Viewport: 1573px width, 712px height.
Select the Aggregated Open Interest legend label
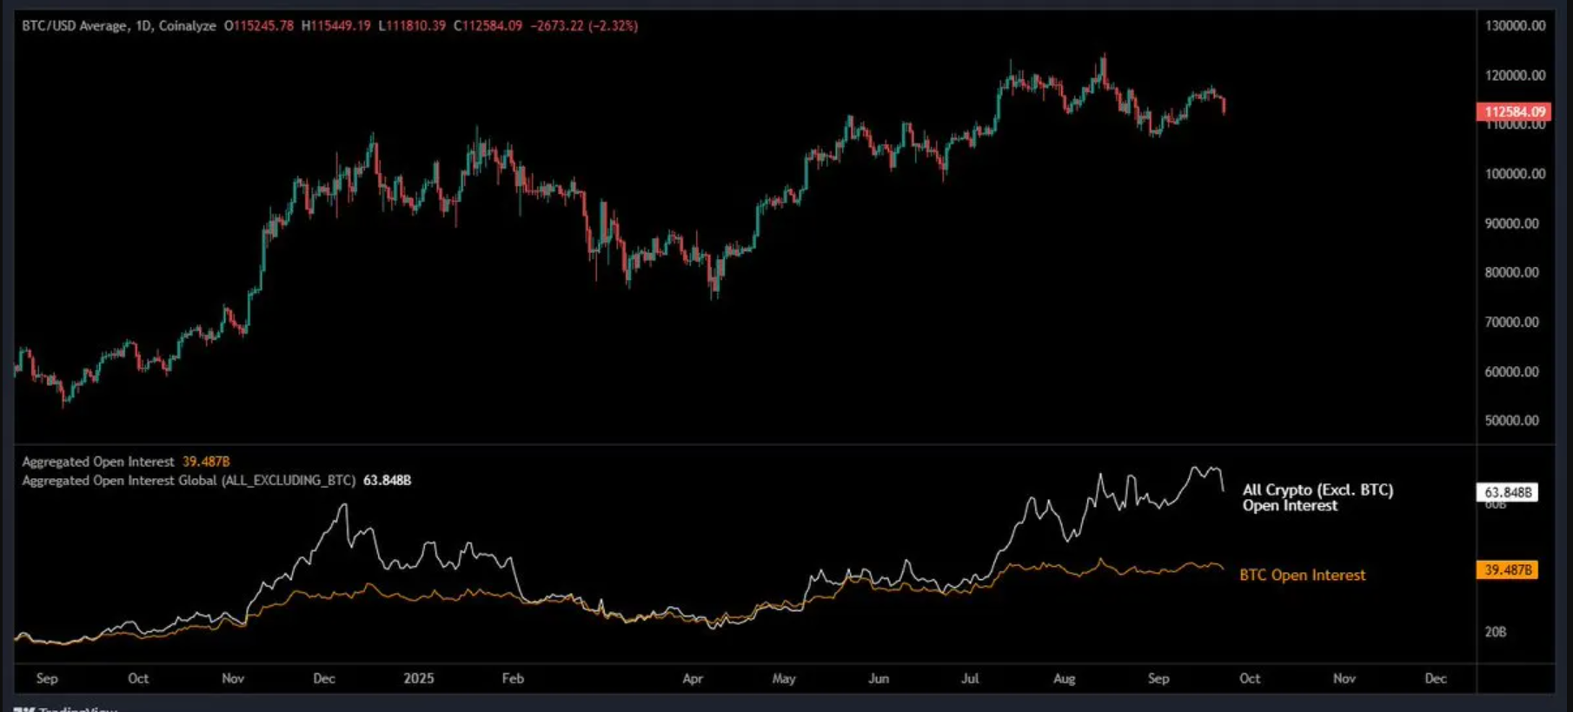(x=98, y=462)
